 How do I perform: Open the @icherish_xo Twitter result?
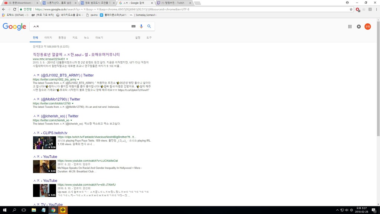[56, 116]
